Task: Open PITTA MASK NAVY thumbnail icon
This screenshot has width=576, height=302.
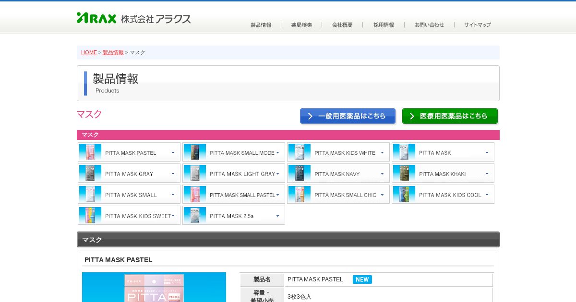Action: 300,173
